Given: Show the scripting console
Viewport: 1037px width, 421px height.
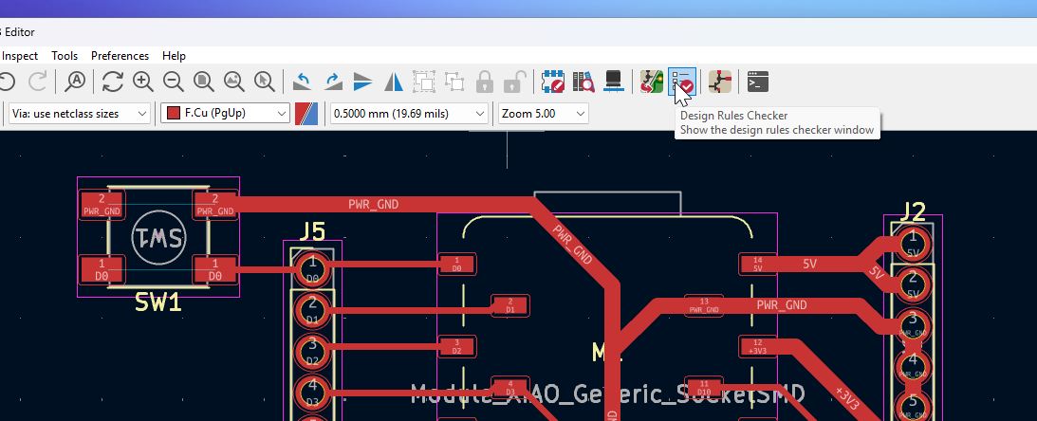Looking at the screenshot, I should click(x=758, y=82).
